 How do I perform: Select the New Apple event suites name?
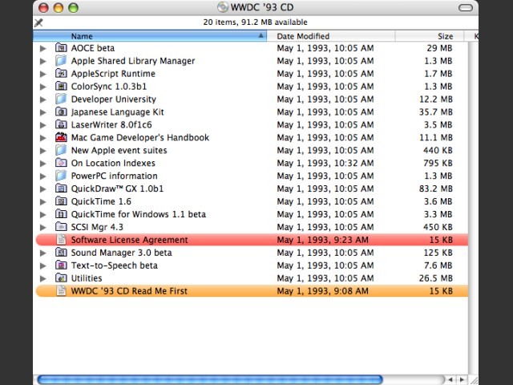coord(119,150)
